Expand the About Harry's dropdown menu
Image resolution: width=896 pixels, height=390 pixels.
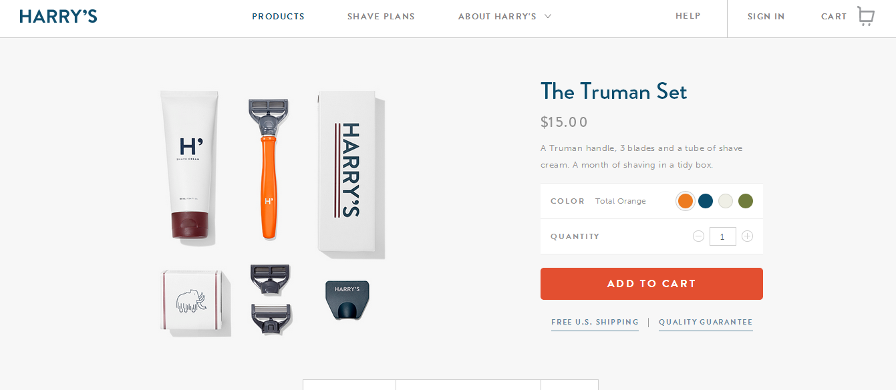(504, 17)
